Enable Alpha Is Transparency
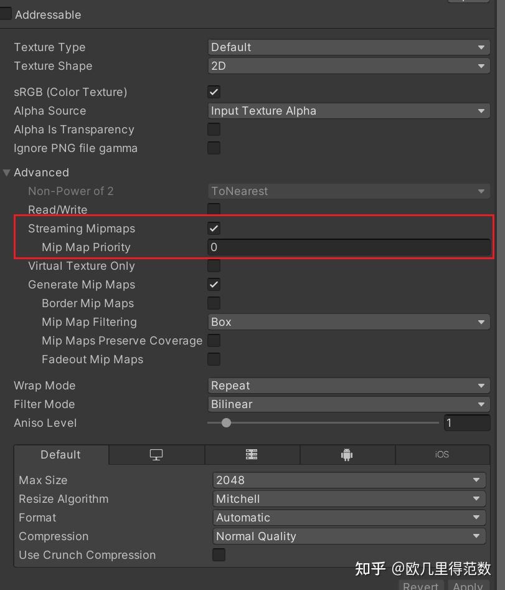Viewport: 505px width, 590px height. [214, 129]
